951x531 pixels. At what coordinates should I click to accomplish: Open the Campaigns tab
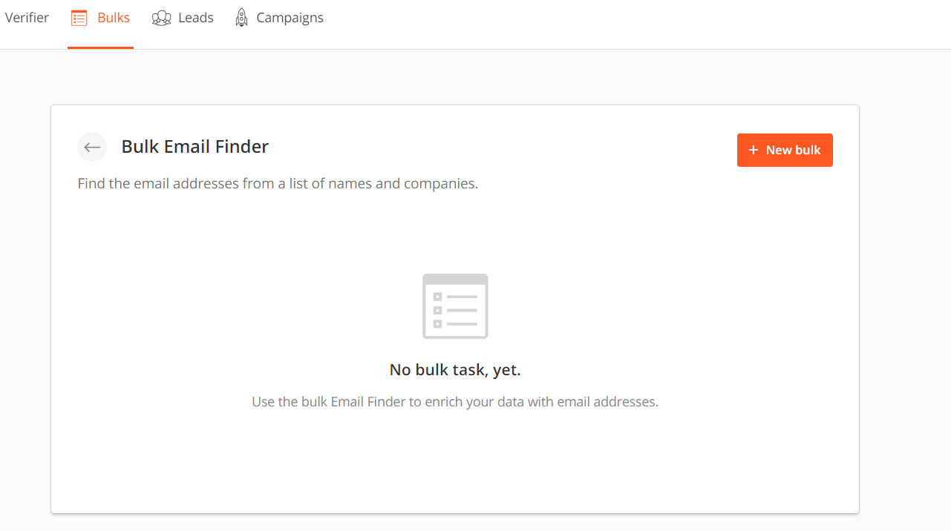(x=290, y=18)
